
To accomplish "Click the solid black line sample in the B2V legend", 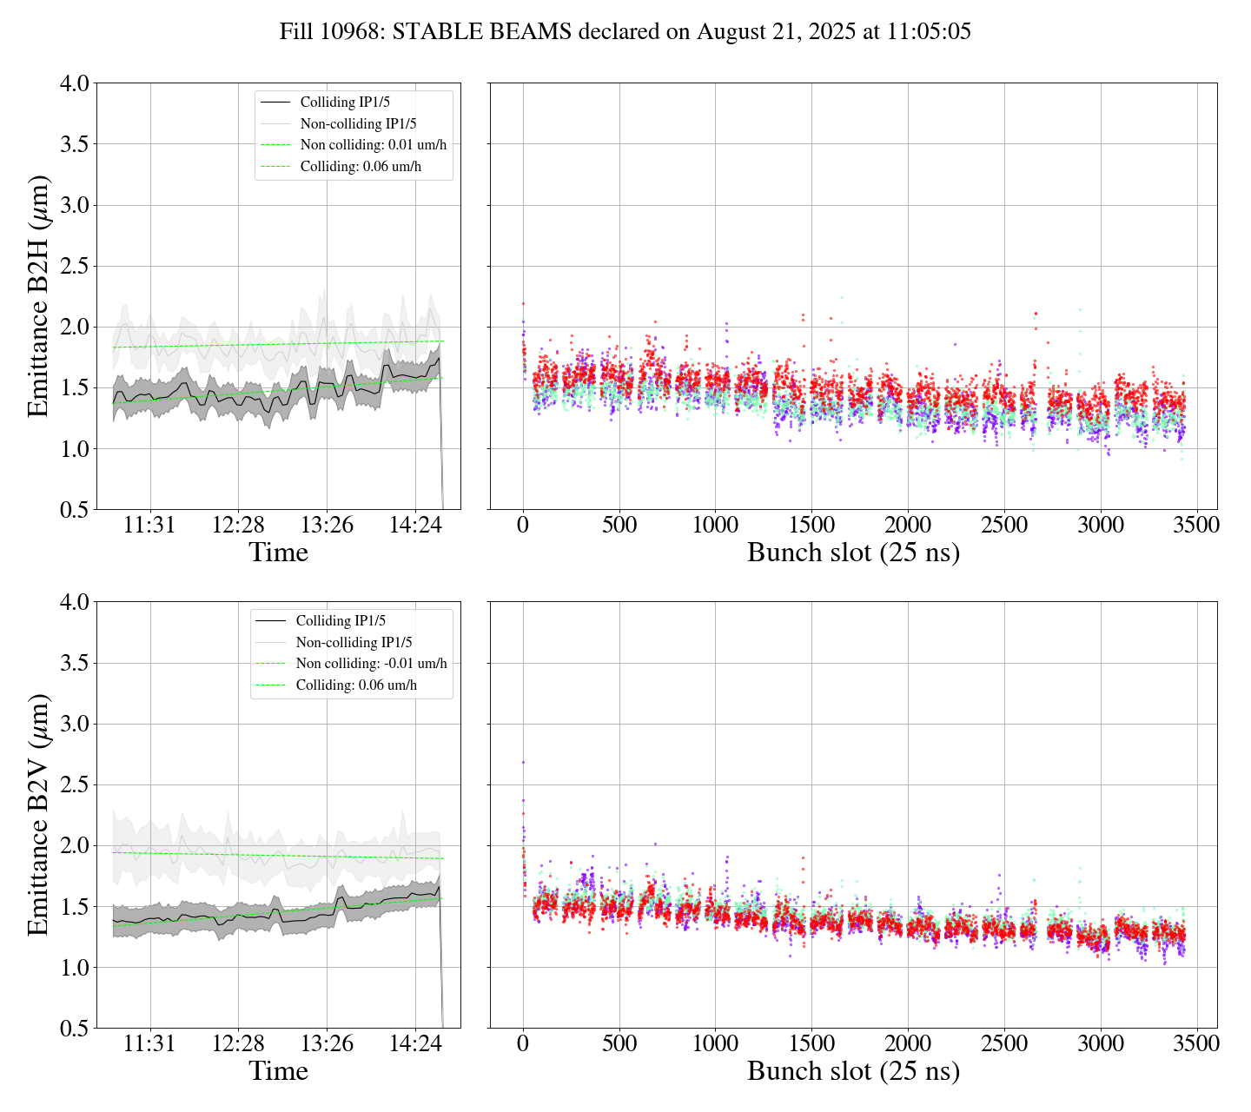I will pyautogui.click(x=271, y=621).
